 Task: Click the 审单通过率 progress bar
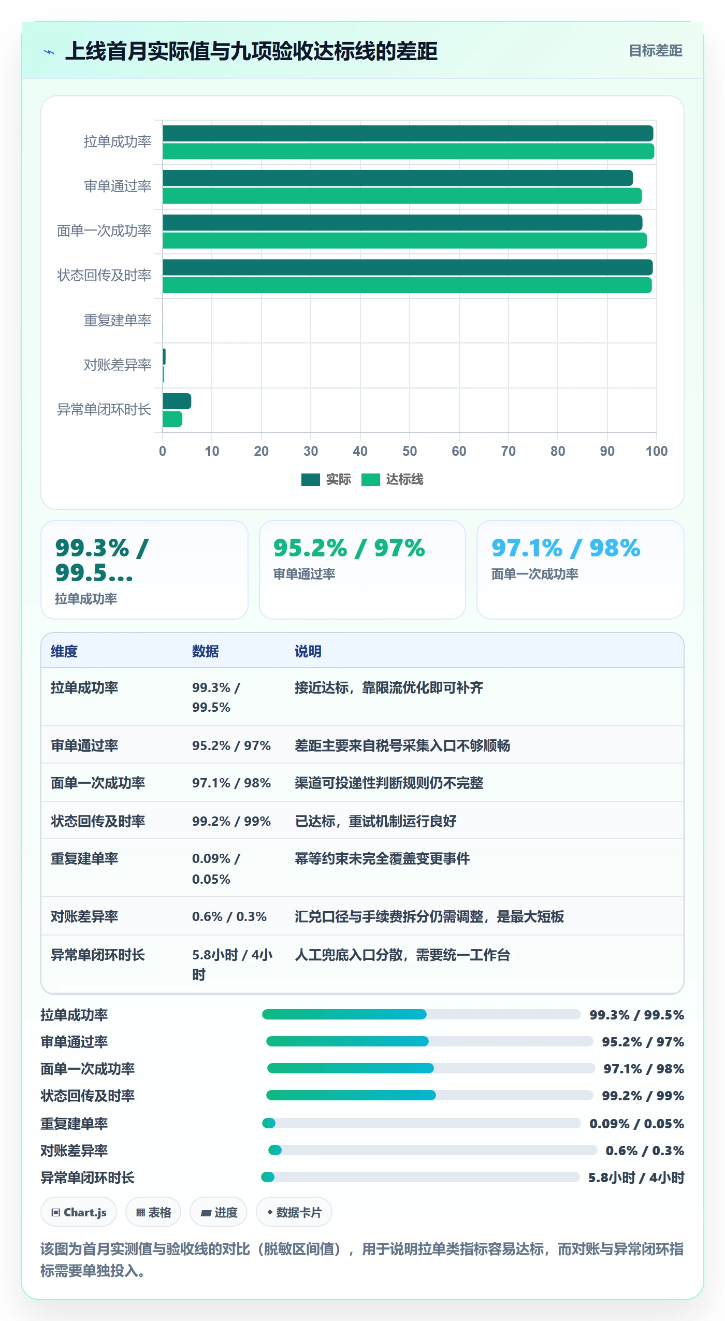coord(429,1041)
